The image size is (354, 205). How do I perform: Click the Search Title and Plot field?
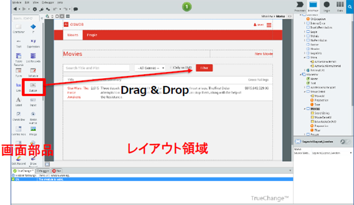tap(96, 68)
